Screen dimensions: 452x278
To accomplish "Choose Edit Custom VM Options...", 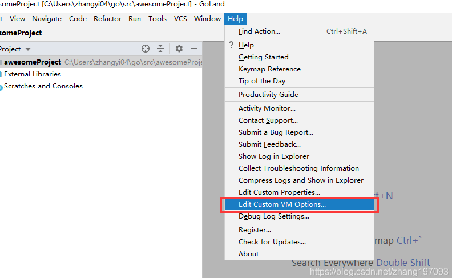I will pyautogui.click(x=299, y=204).
